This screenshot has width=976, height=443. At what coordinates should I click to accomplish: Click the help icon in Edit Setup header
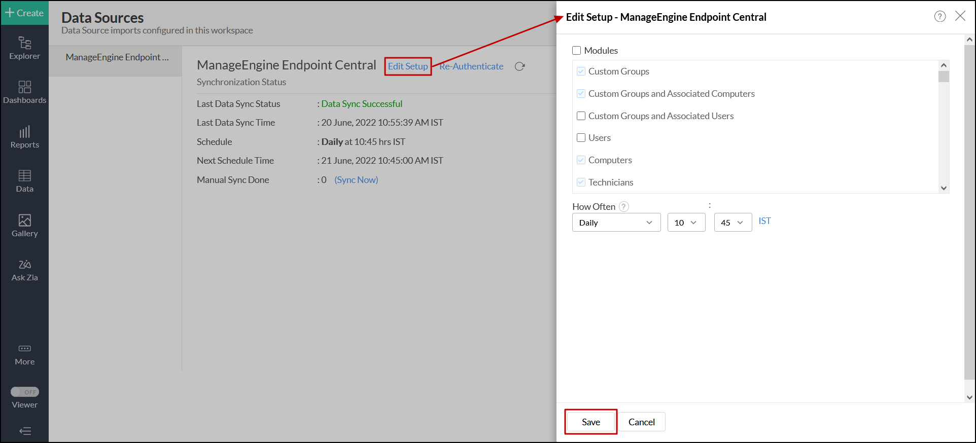939,17
